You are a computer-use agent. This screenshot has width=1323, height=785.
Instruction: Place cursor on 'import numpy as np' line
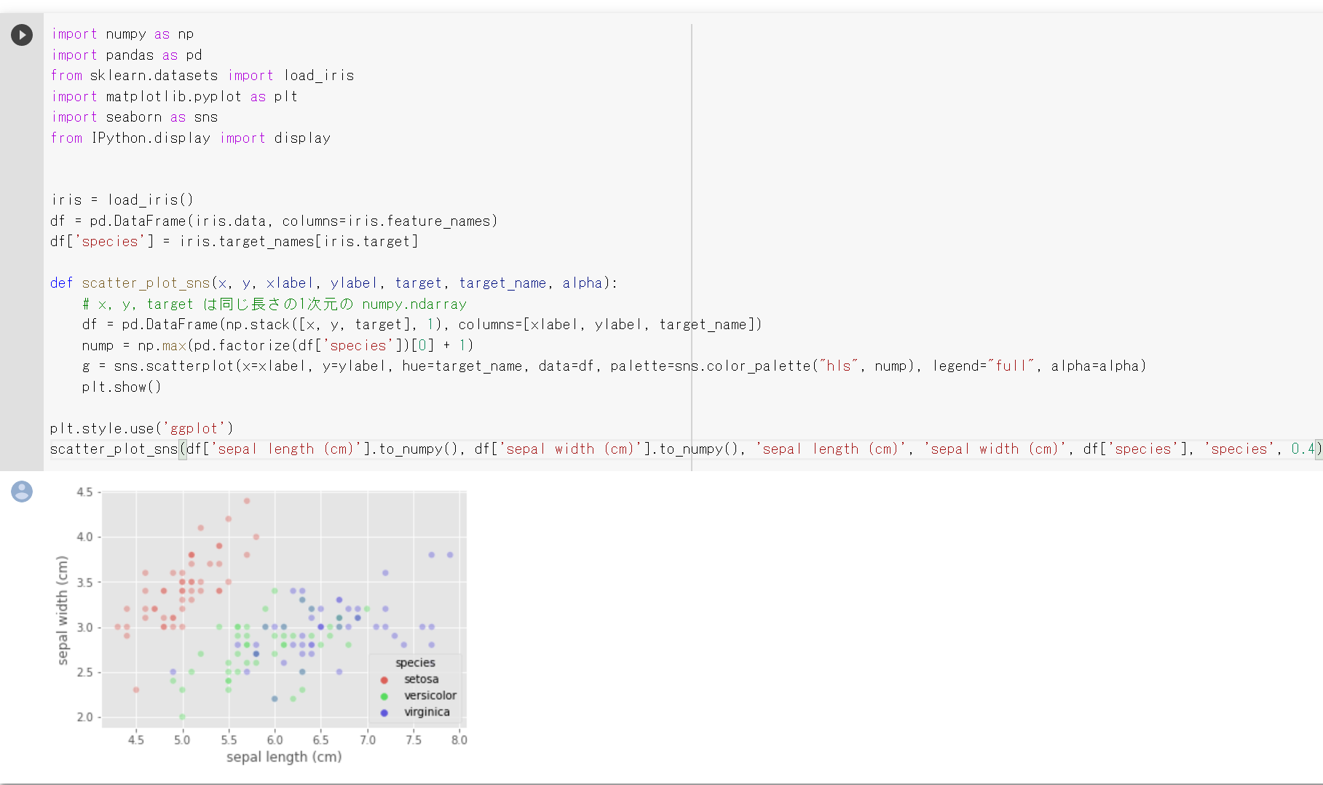122,34
